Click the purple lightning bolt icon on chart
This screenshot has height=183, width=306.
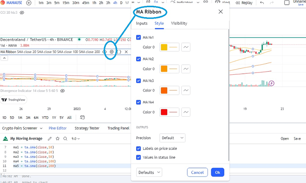(x=271, y=83)
